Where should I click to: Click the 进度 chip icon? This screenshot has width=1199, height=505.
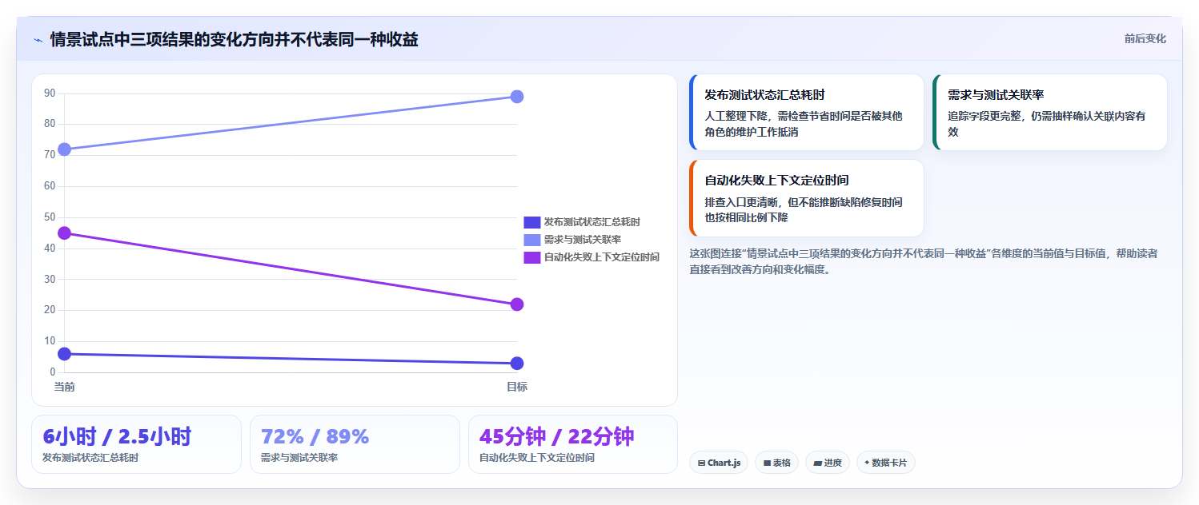coord(817,463)
